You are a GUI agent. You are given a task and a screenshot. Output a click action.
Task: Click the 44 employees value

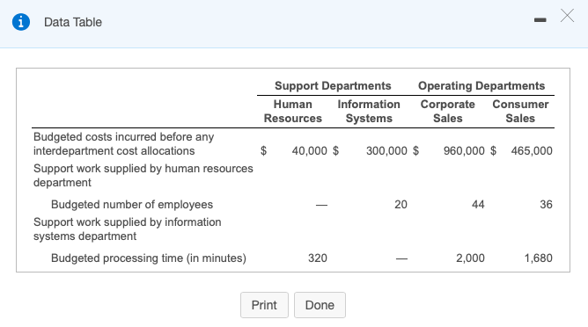pos(478,205)
